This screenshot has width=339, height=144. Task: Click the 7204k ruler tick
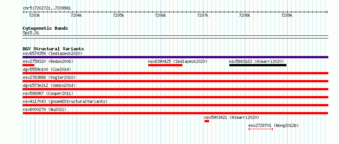tap(77, 15)
